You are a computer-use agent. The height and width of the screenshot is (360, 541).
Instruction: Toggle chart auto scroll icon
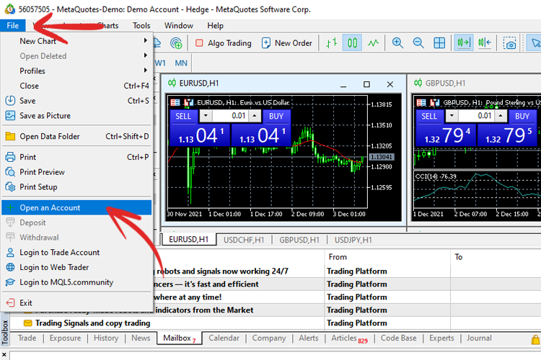pyautogui.click(x=464, y=43)
